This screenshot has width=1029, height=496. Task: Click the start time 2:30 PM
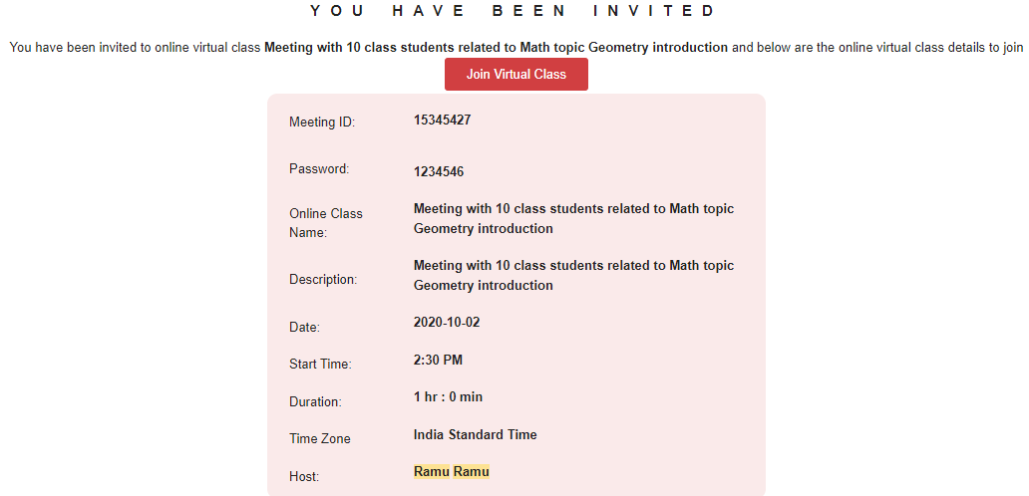pos(438,360)
